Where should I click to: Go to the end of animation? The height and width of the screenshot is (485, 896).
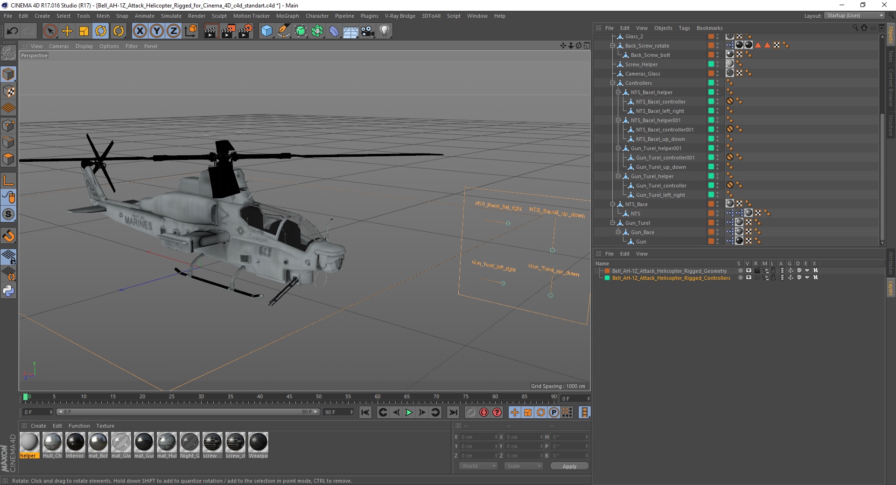click(x=453, y=412)
